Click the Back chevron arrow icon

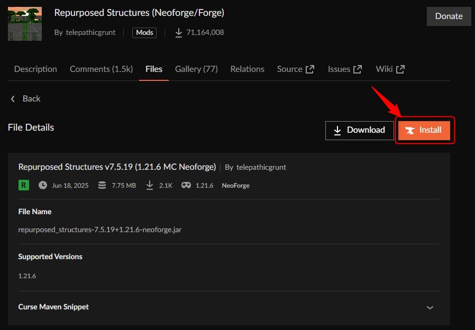(x=13, y=99)
